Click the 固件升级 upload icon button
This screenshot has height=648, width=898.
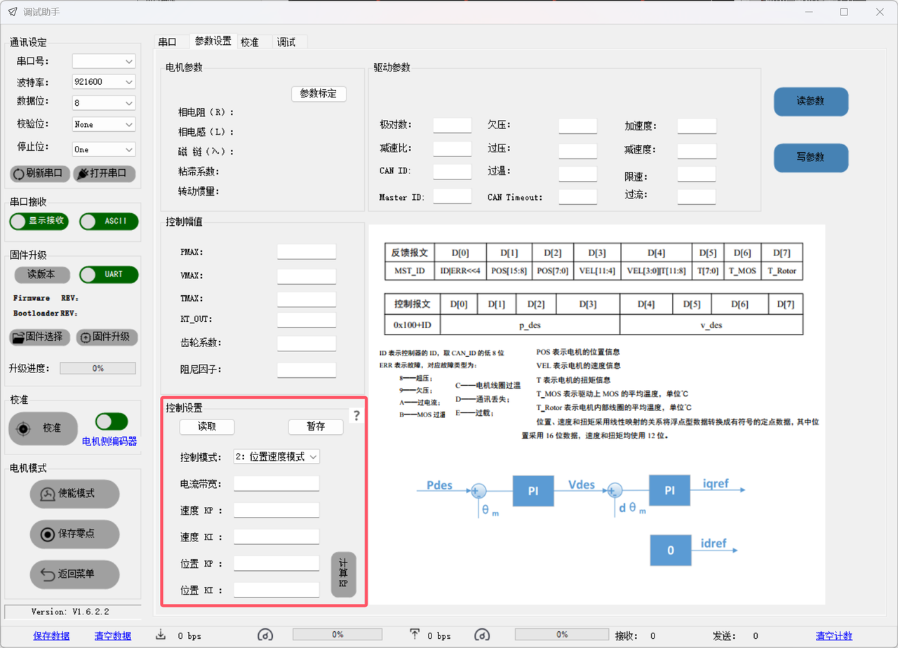pos(107,337)
